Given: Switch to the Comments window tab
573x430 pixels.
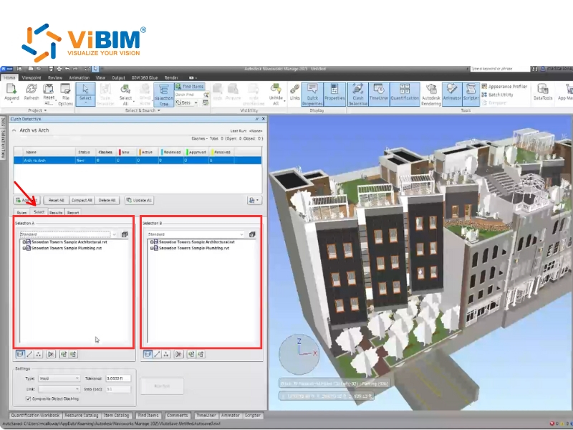Looking at the screenshot, I should coord(178,416).
